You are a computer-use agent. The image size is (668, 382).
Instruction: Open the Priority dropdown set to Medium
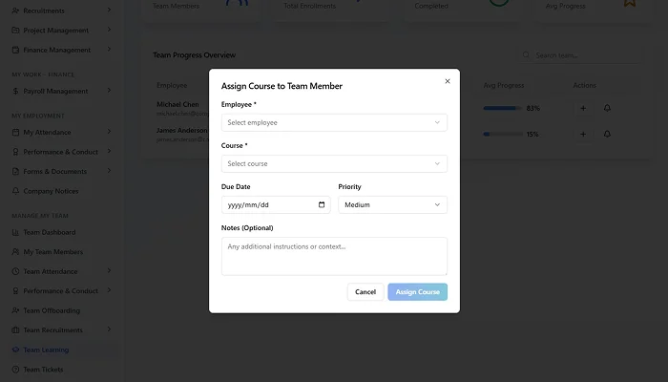pyautogui.click(x=392, y=204)
